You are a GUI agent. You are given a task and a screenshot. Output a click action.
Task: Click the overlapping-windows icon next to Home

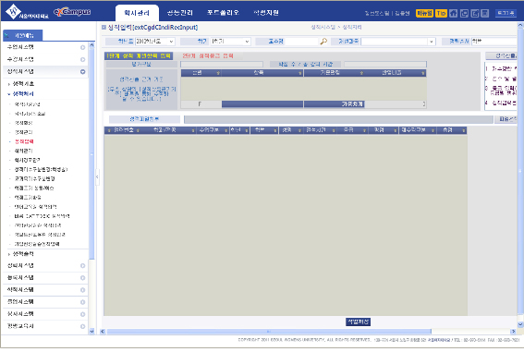pyautogui.click(x=464, y=13)
